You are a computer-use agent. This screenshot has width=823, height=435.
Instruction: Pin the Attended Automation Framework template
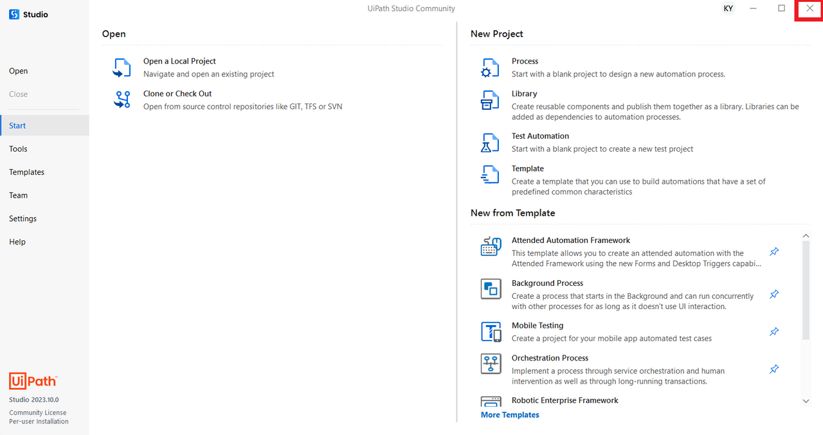(774, 252)
